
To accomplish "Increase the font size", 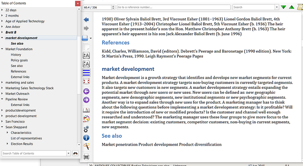I will pyautogui.click(x=86, y=56).
